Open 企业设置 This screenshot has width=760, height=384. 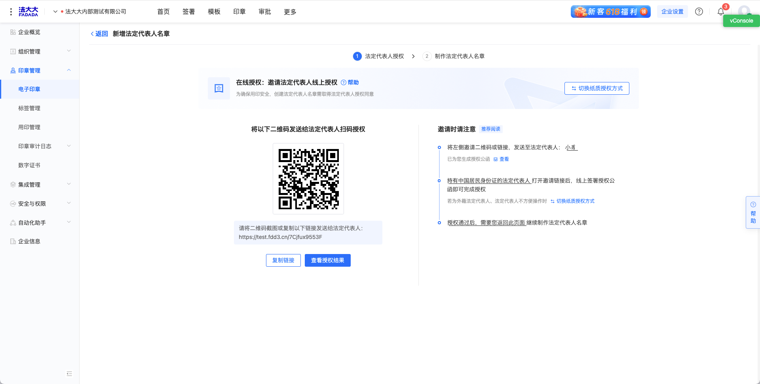click(x=672, y=11)
